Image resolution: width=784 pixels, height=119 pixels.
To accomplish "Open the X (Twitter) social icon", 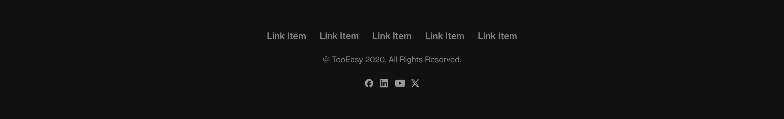I will click(x=415, y=83).
